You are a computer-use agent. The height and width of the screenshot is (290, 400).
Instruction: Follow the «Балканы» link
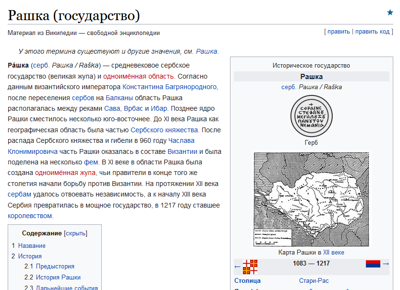[119, 98]
